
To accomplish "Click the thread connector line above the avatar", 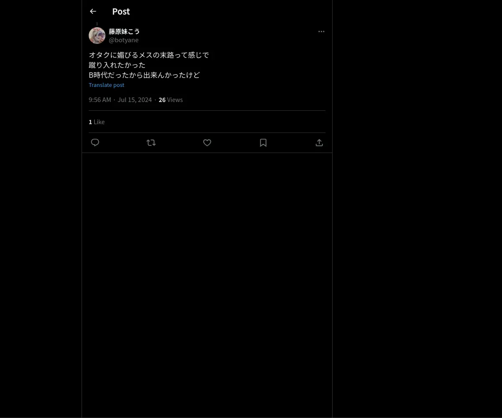I will coord(97,24).
